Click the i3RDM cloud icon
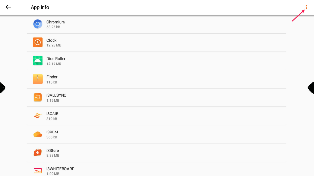Image resolution: width=314 pixels, height=177 pixels. coord(38,134)
